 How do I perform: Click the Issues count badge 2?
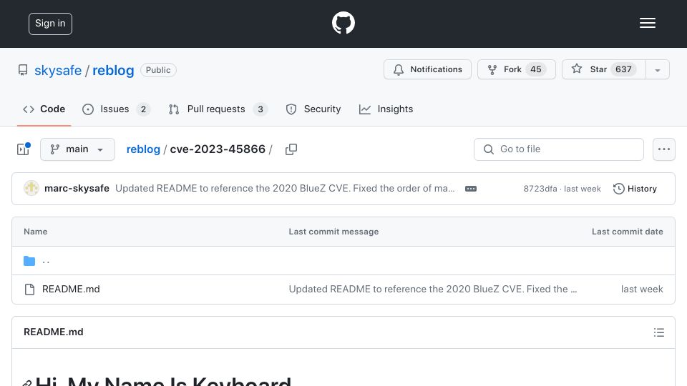coord(143,109)
